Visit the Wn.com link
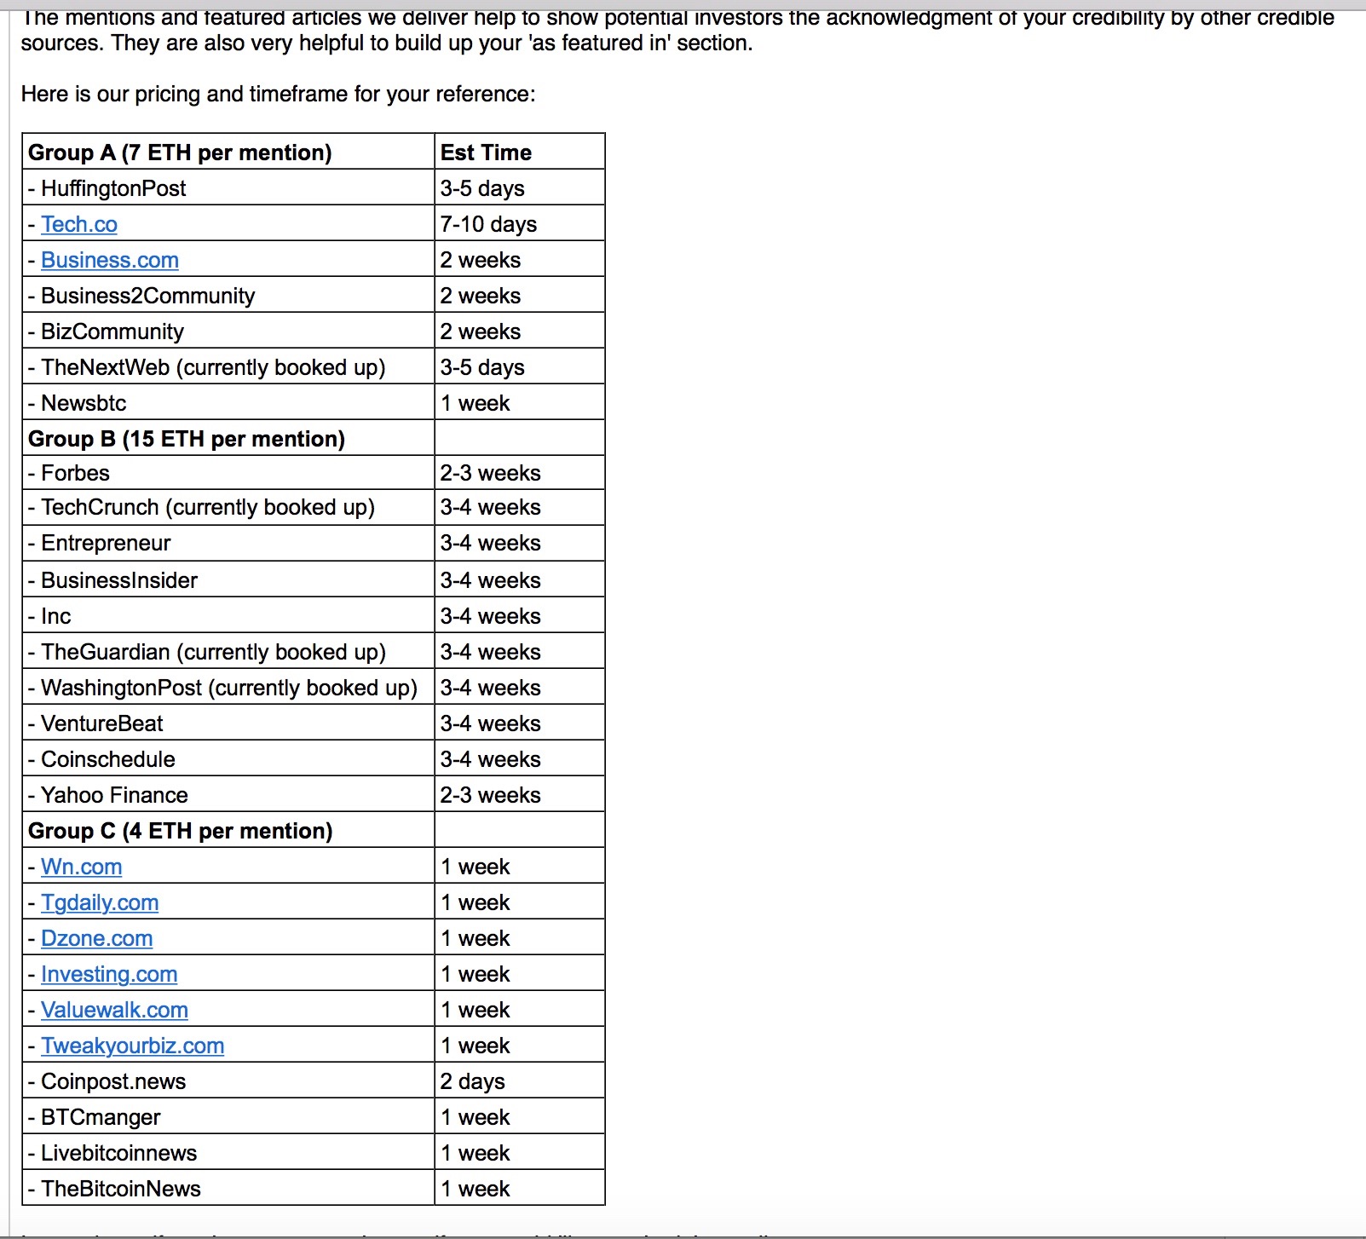Screen dimensions: 1366x1239 click(x=82, y=867)
